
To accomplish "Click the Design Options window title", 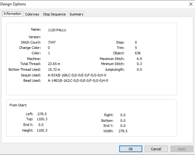I will (x=13, y=4).
